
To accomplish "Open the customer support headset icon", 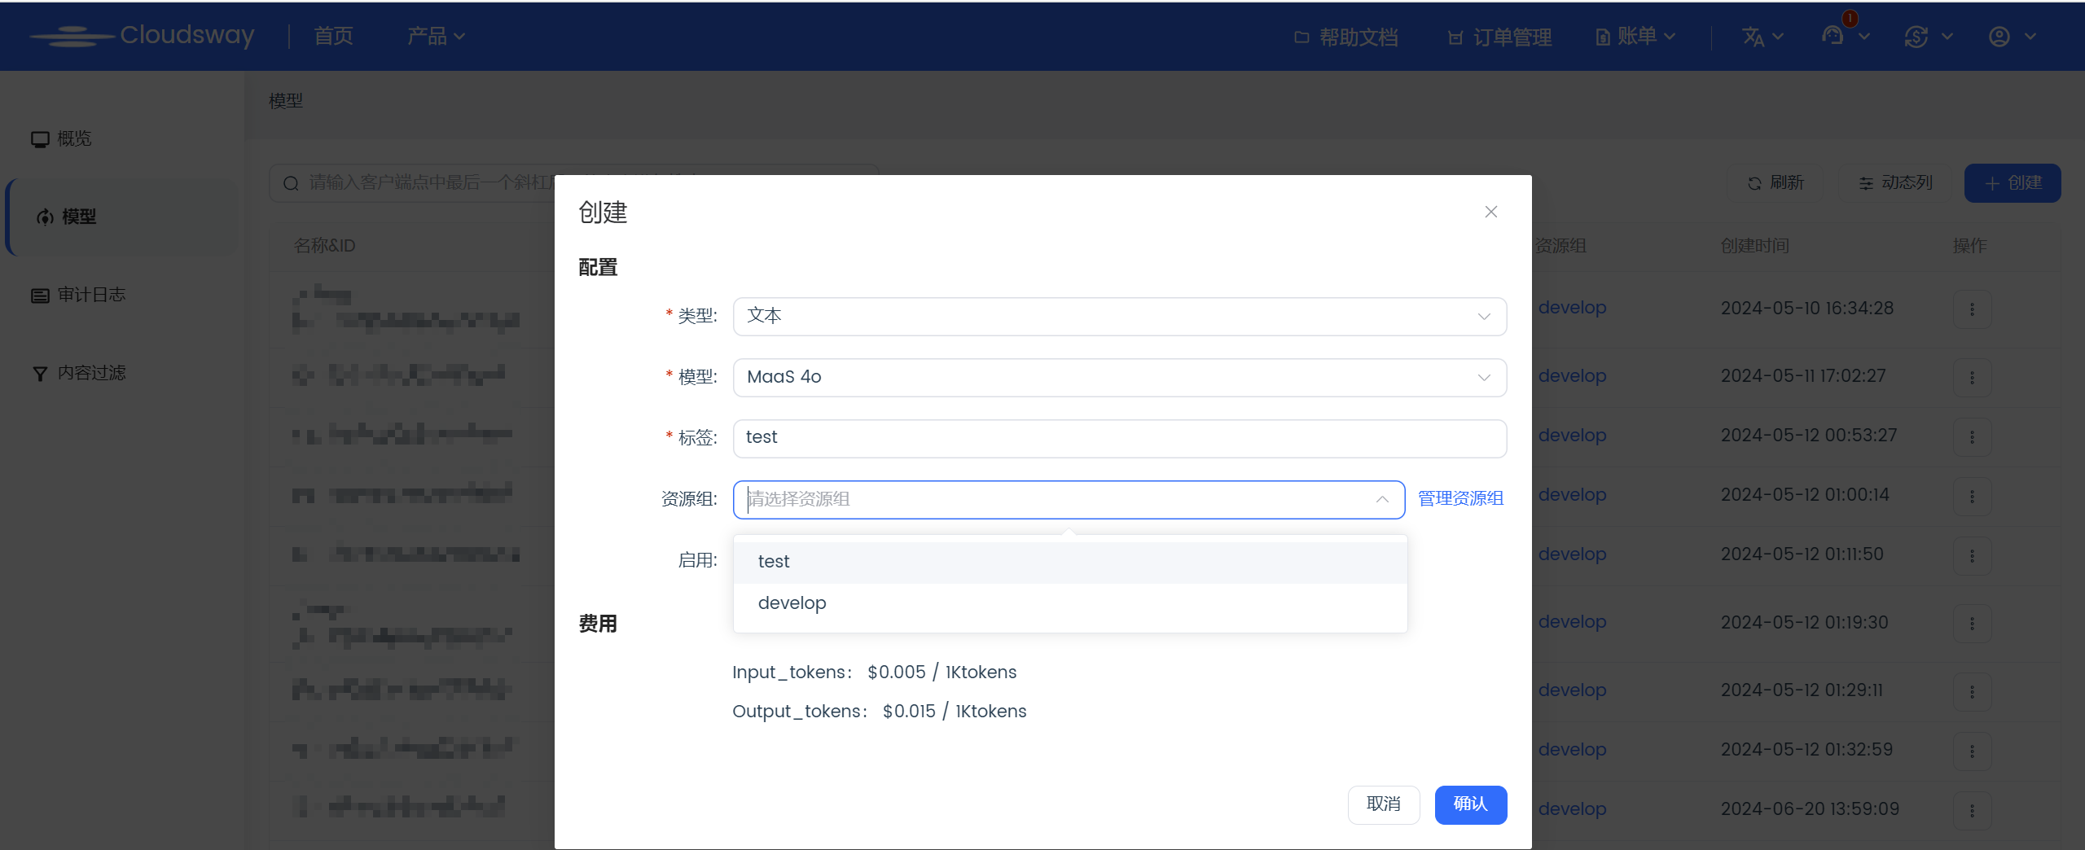I will click(1833, 36).
